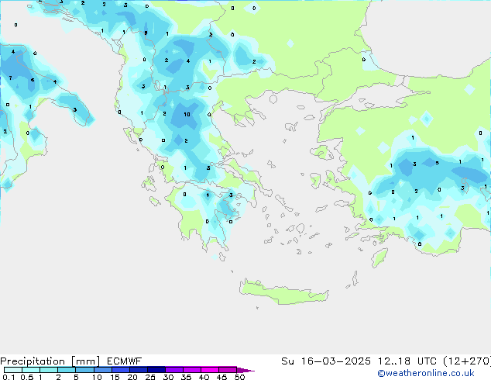
Task: Click the date text 'Su 16-03-2025'
Action: pos(326,361)
